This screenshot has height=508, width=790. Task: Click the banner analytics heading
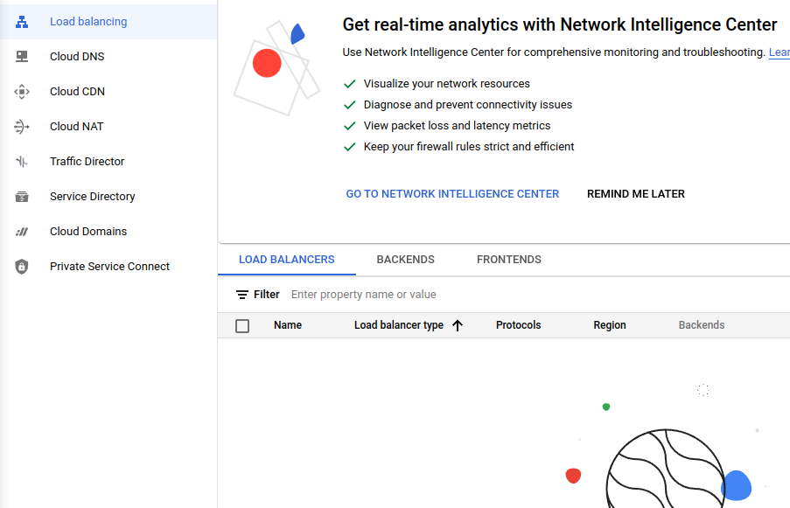click(560, 24)
